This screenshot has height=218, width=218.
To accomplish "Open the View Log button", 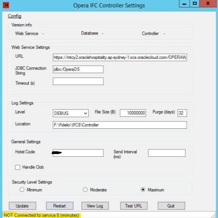I will pyautogui.click(x=95, y=206).
